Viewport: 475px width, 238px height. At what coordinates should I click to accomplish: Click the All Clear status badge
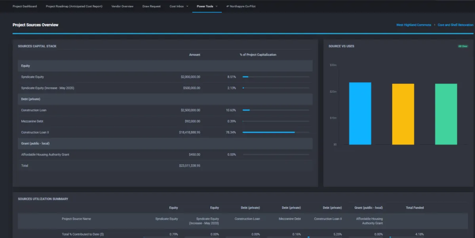click(x=463, y=46)
